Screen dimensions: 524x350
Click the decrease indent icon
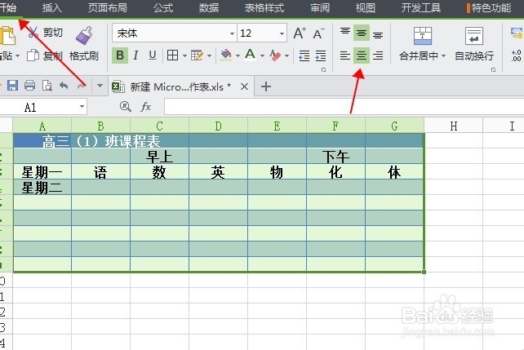coord(304,55)
